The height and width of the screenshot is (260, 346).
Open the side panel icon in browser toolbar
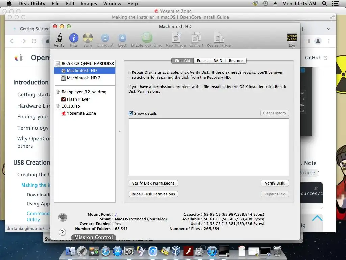pos(307,41)
